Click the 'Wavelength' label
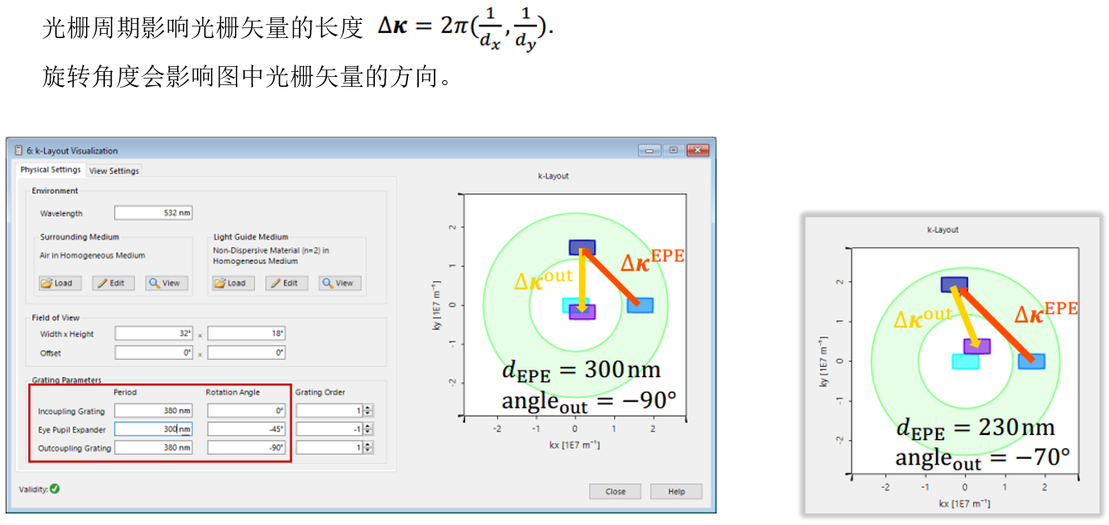Screen dimensions: 1109x525 point(61,213)
